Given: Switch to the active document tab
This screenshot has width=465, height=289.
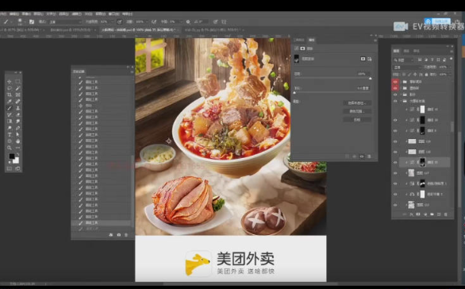Looking at the screenshot, I should point(139,30).
